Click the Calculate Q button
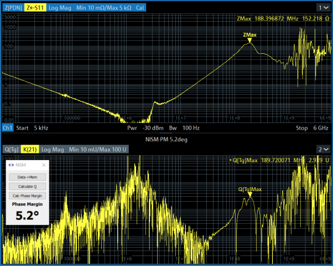The height and width of the screenshot is (266, 333). [x=28, y=186]
